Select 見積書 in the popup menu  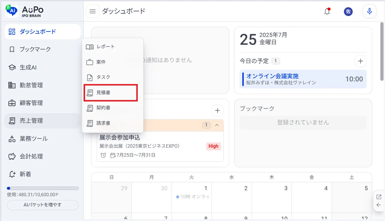[x=111, y=93]
